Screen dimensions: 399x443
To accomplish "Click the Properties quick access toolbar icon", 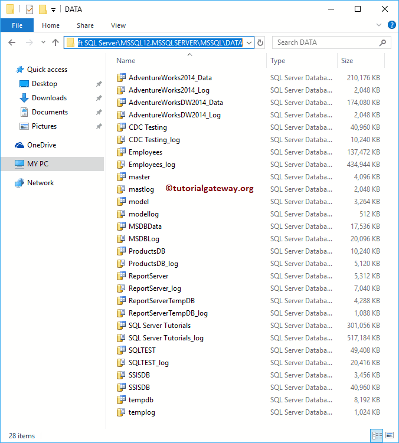I will pos(30,9).
